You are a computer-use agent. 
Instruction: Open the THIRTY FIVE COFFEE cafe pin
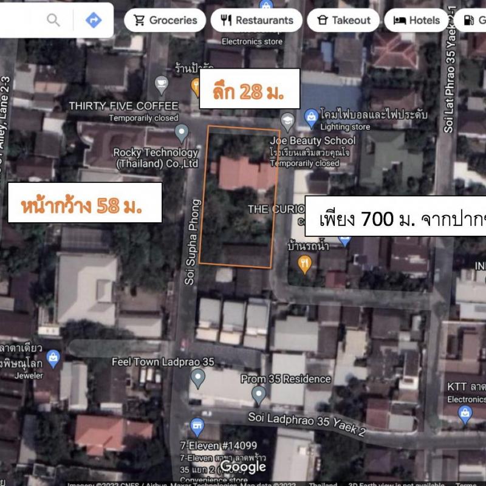coord(162,85)
